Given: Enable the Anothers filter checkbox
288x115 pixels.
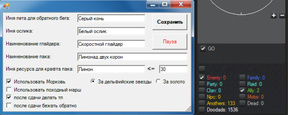Looking at the screenshot, I should (202, 103).
